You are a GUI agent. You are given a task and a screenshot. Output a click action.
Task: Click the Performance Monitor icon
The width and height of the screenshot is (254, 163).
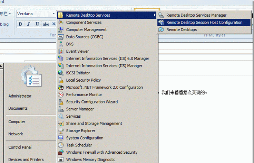(x=61, y=94)
